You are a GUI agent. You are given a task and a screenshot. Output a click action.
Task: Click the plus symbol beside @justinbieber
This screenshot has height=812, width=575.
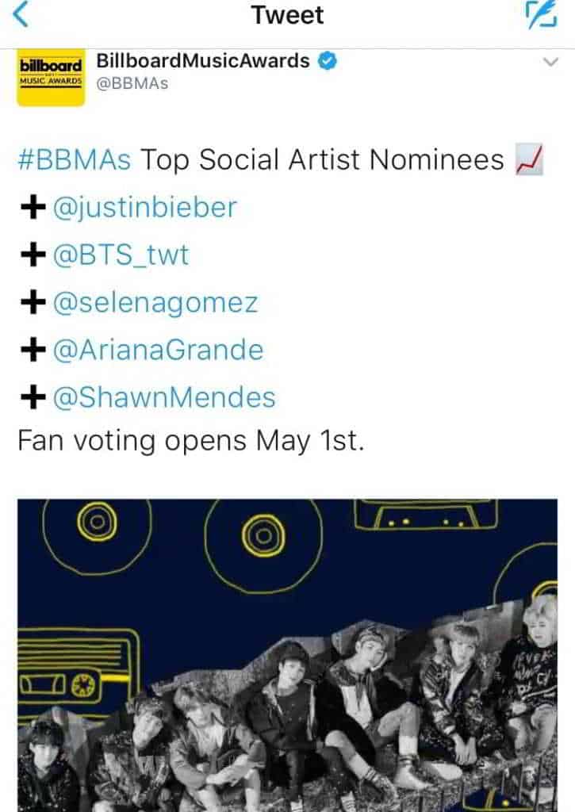coord(32,209)
